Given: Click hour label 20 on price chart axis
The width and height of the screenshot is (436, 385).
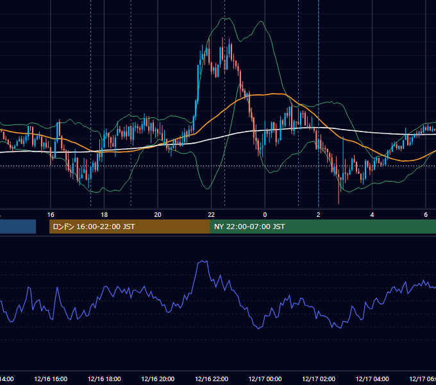Looking at the screenshot, I should pos(158,215).
